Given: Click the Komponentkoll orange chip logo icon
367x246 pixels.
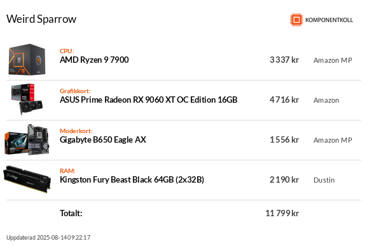Looking at the screenshot, I should (296, 20).
